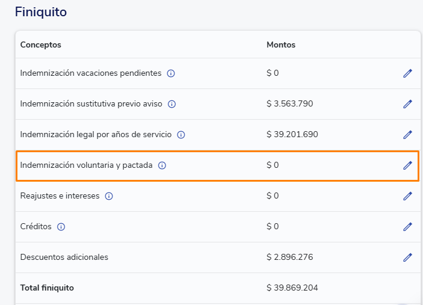423x305 pixels.
Task: Click info icon beside Reajustes e intereses
Action: coord(109,196)
